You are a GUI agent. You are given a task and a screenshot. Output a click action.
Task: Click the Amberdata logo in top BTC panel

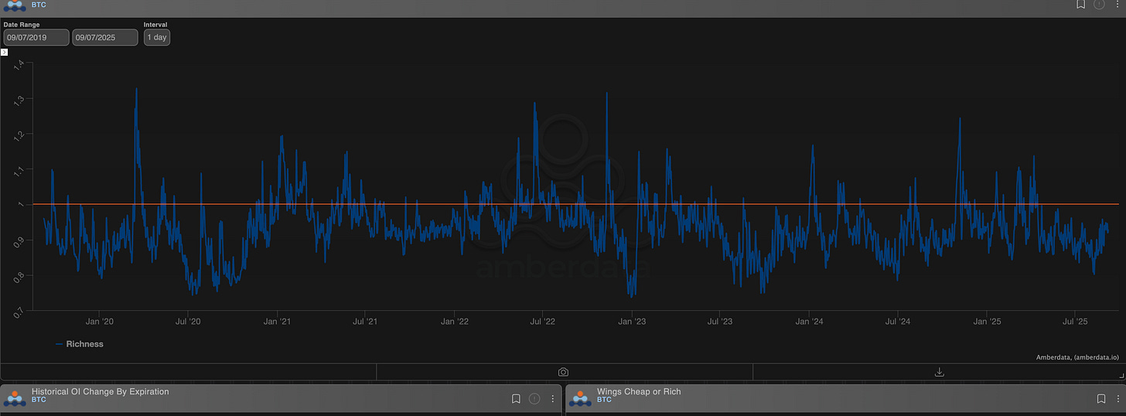tap(15, 5)
